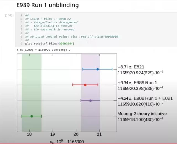177x144 pixels.
Task: Click label 'Muon g-2 theory initiative'
Action: point(142,114)
